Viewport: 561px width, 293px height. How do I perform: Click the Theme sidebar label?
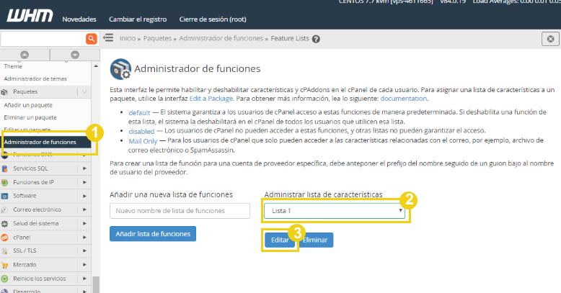click(x=13, y=66)
